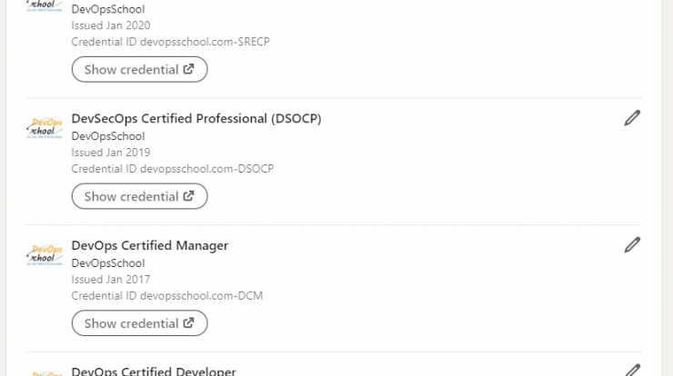The width and height of the screenshot is (673, 376).
Task: Show credential for devopsschool.com-SRECP
Action: click(139, 69)
